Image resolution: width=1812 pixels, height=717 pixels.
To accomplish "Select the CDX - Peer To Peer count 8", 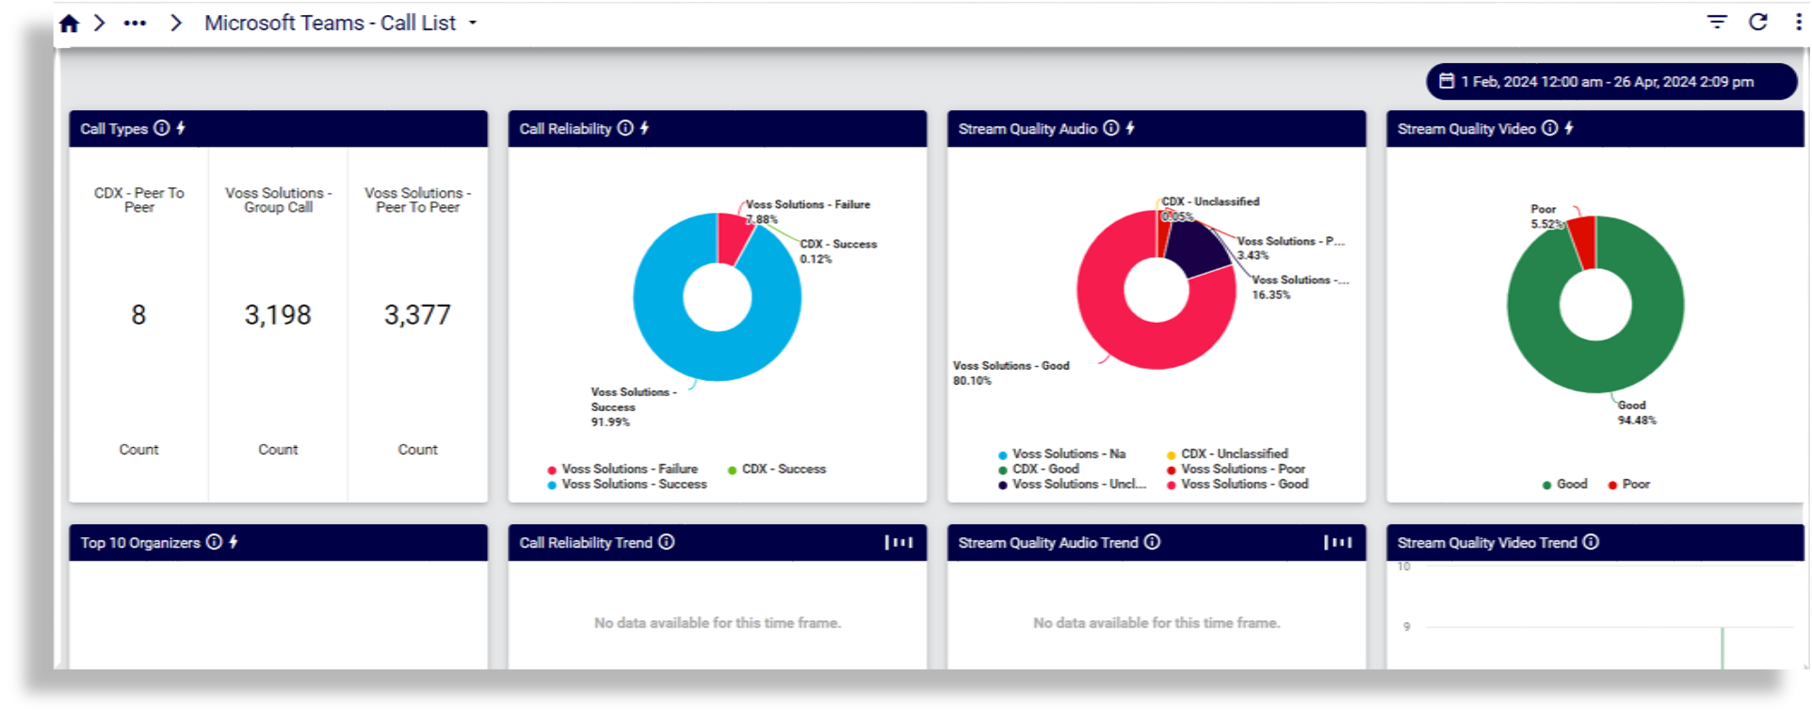I will [138, 315].
